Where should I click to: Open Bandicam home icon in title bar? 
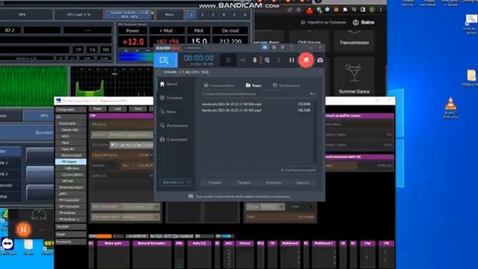tap(264, 48)
